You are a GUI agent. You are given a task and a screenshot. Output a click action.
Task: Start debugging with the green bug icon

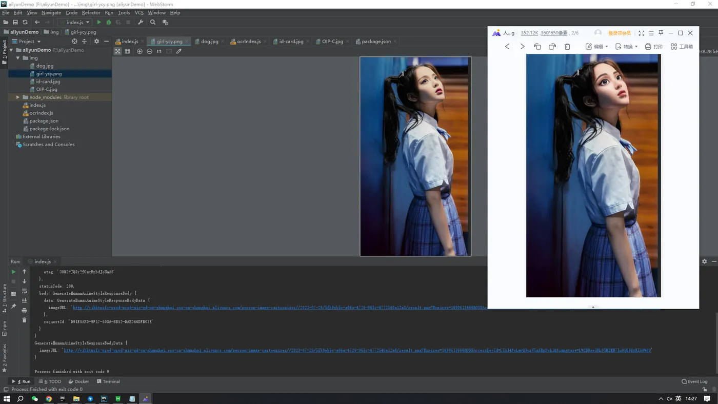click(x=108, y=22)
